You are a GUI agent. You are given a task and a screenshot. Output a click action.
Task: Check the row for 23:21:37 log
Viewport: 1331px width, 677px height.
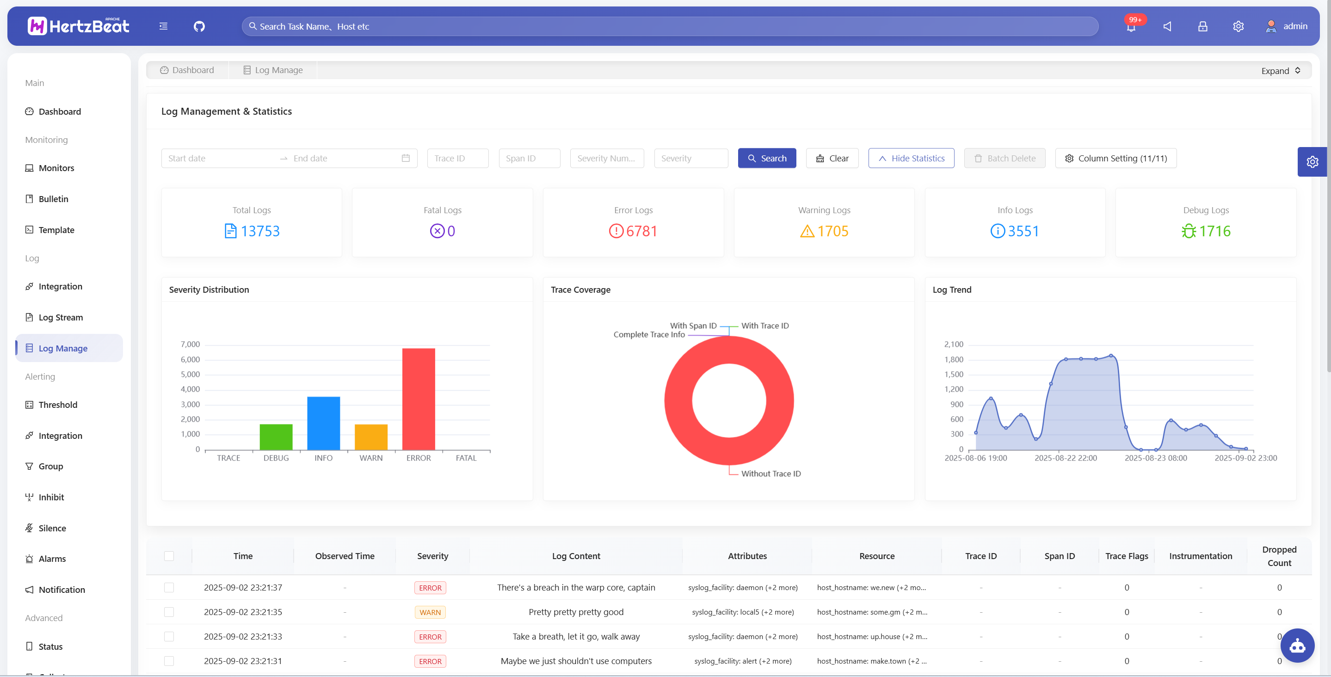169,587
